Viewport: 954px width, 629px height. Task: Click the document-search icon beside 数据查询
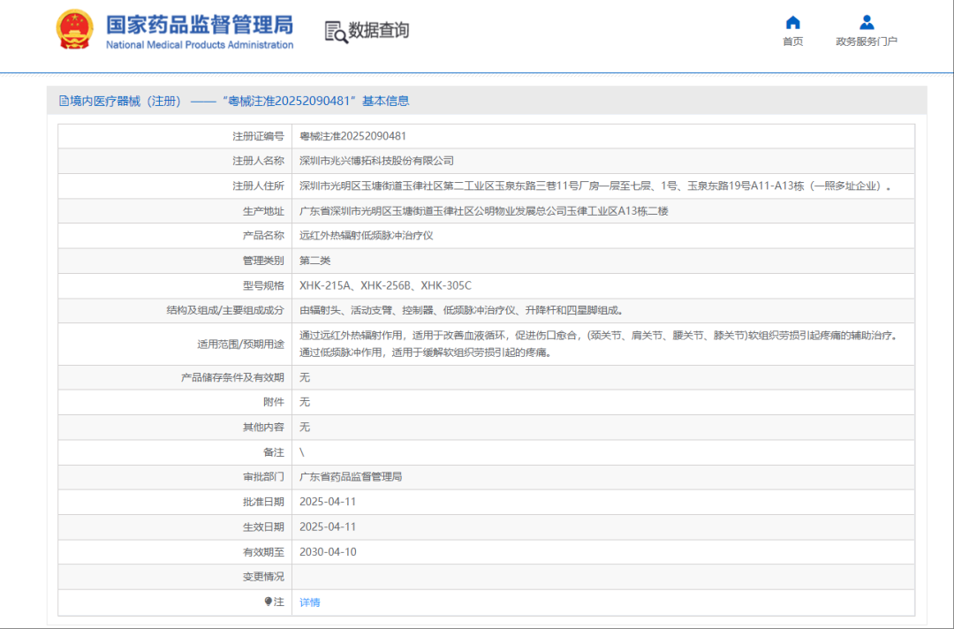335,30
